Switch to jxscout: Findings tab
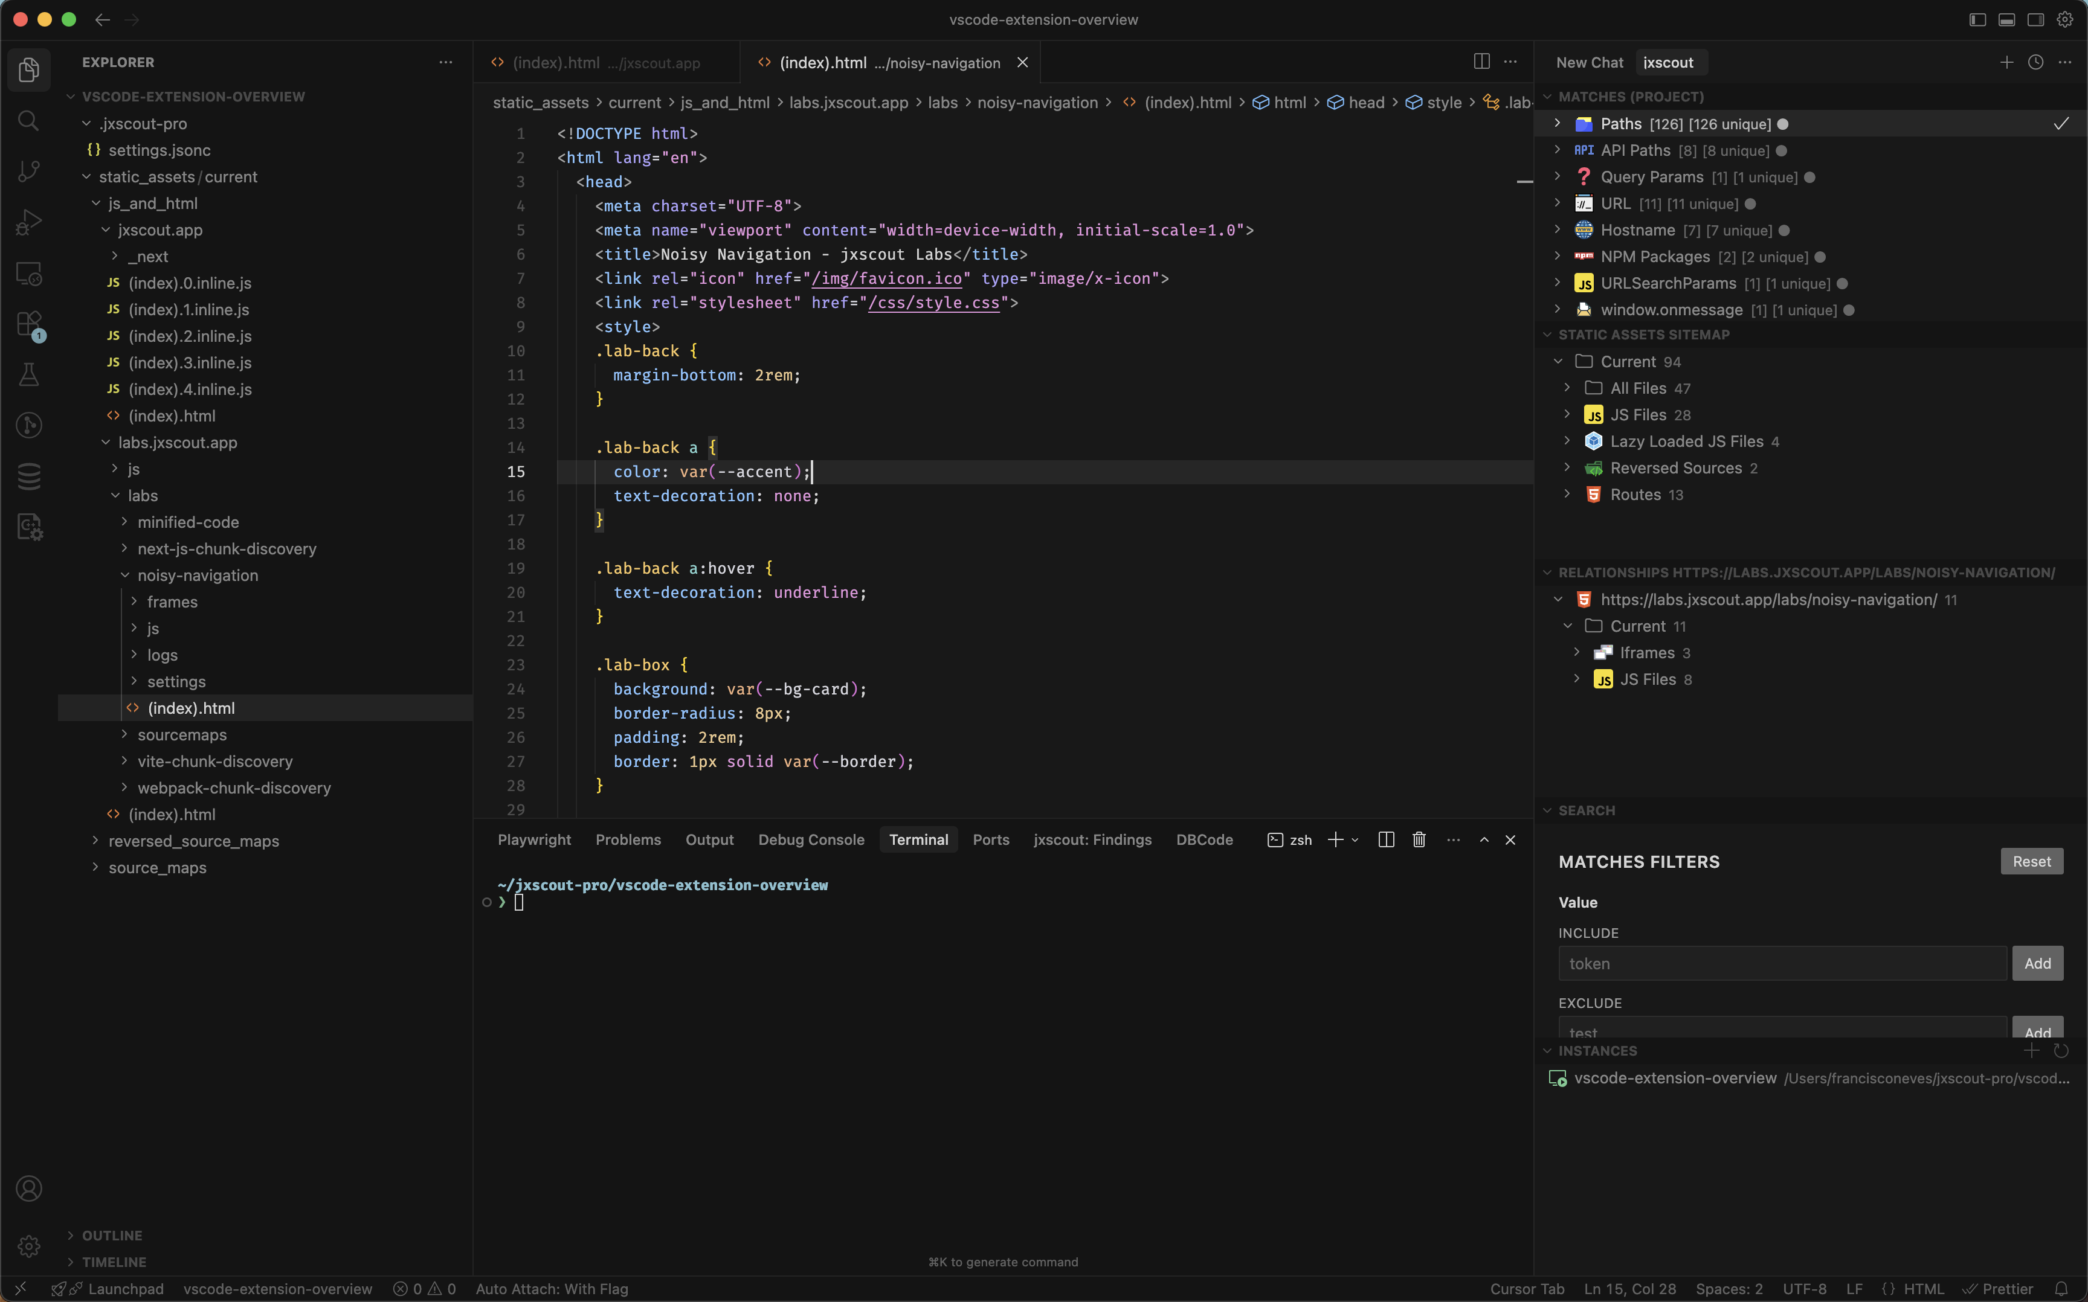The height and width of the screenshot is (1302, 2088). [x=1092, y=839]
